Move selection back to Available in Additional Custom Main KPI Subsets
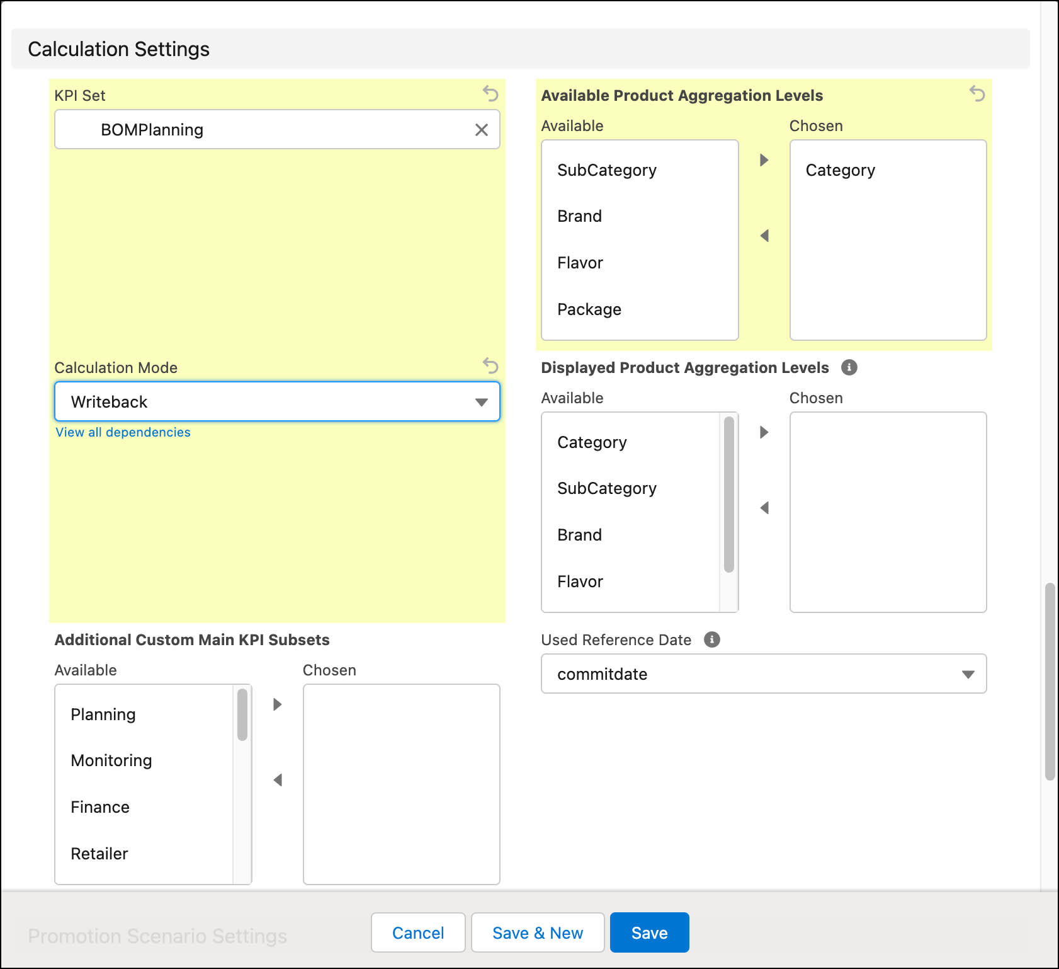 click(x=278, y=780)
